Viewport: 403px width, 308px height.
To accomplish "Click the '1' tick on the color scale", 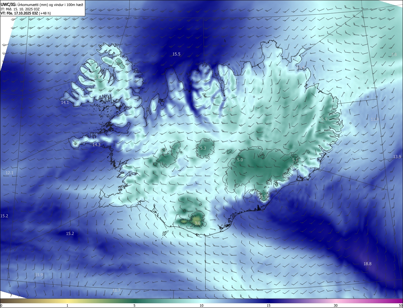I will [x=67, y=305].
